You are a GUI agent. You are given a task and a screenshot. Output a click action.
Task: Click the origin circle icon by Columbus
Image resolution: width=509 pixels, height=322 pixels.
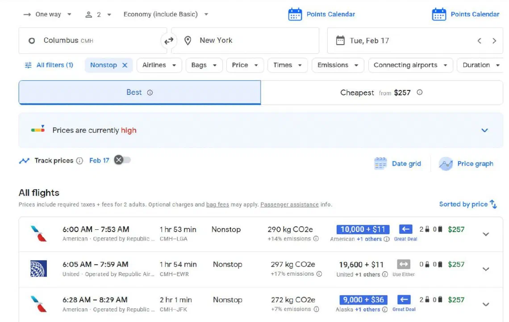pos(32,41)
